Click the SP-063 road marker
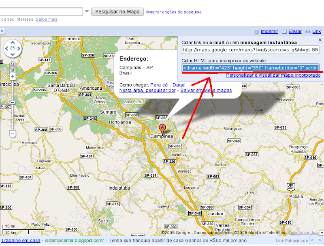 click(x=213, y=177)
